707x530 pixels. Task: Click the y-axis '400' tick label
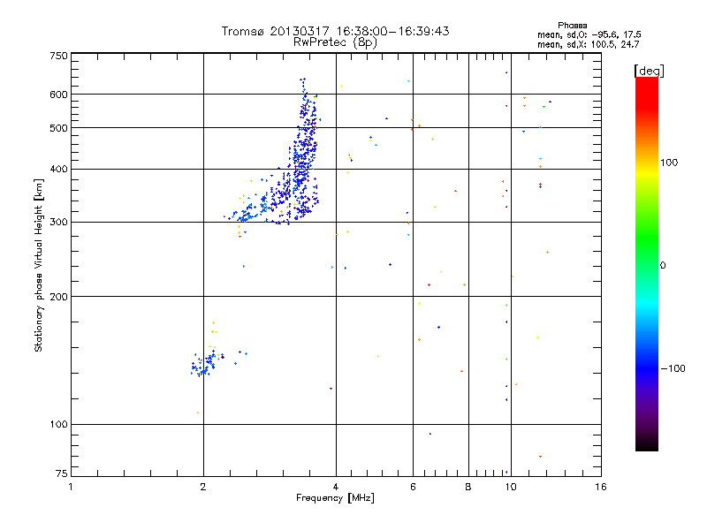58,169
